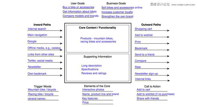The image size is (198, 107).
Task: Open the 'Buy a bike or accessories' link
Action: (78, 7)
